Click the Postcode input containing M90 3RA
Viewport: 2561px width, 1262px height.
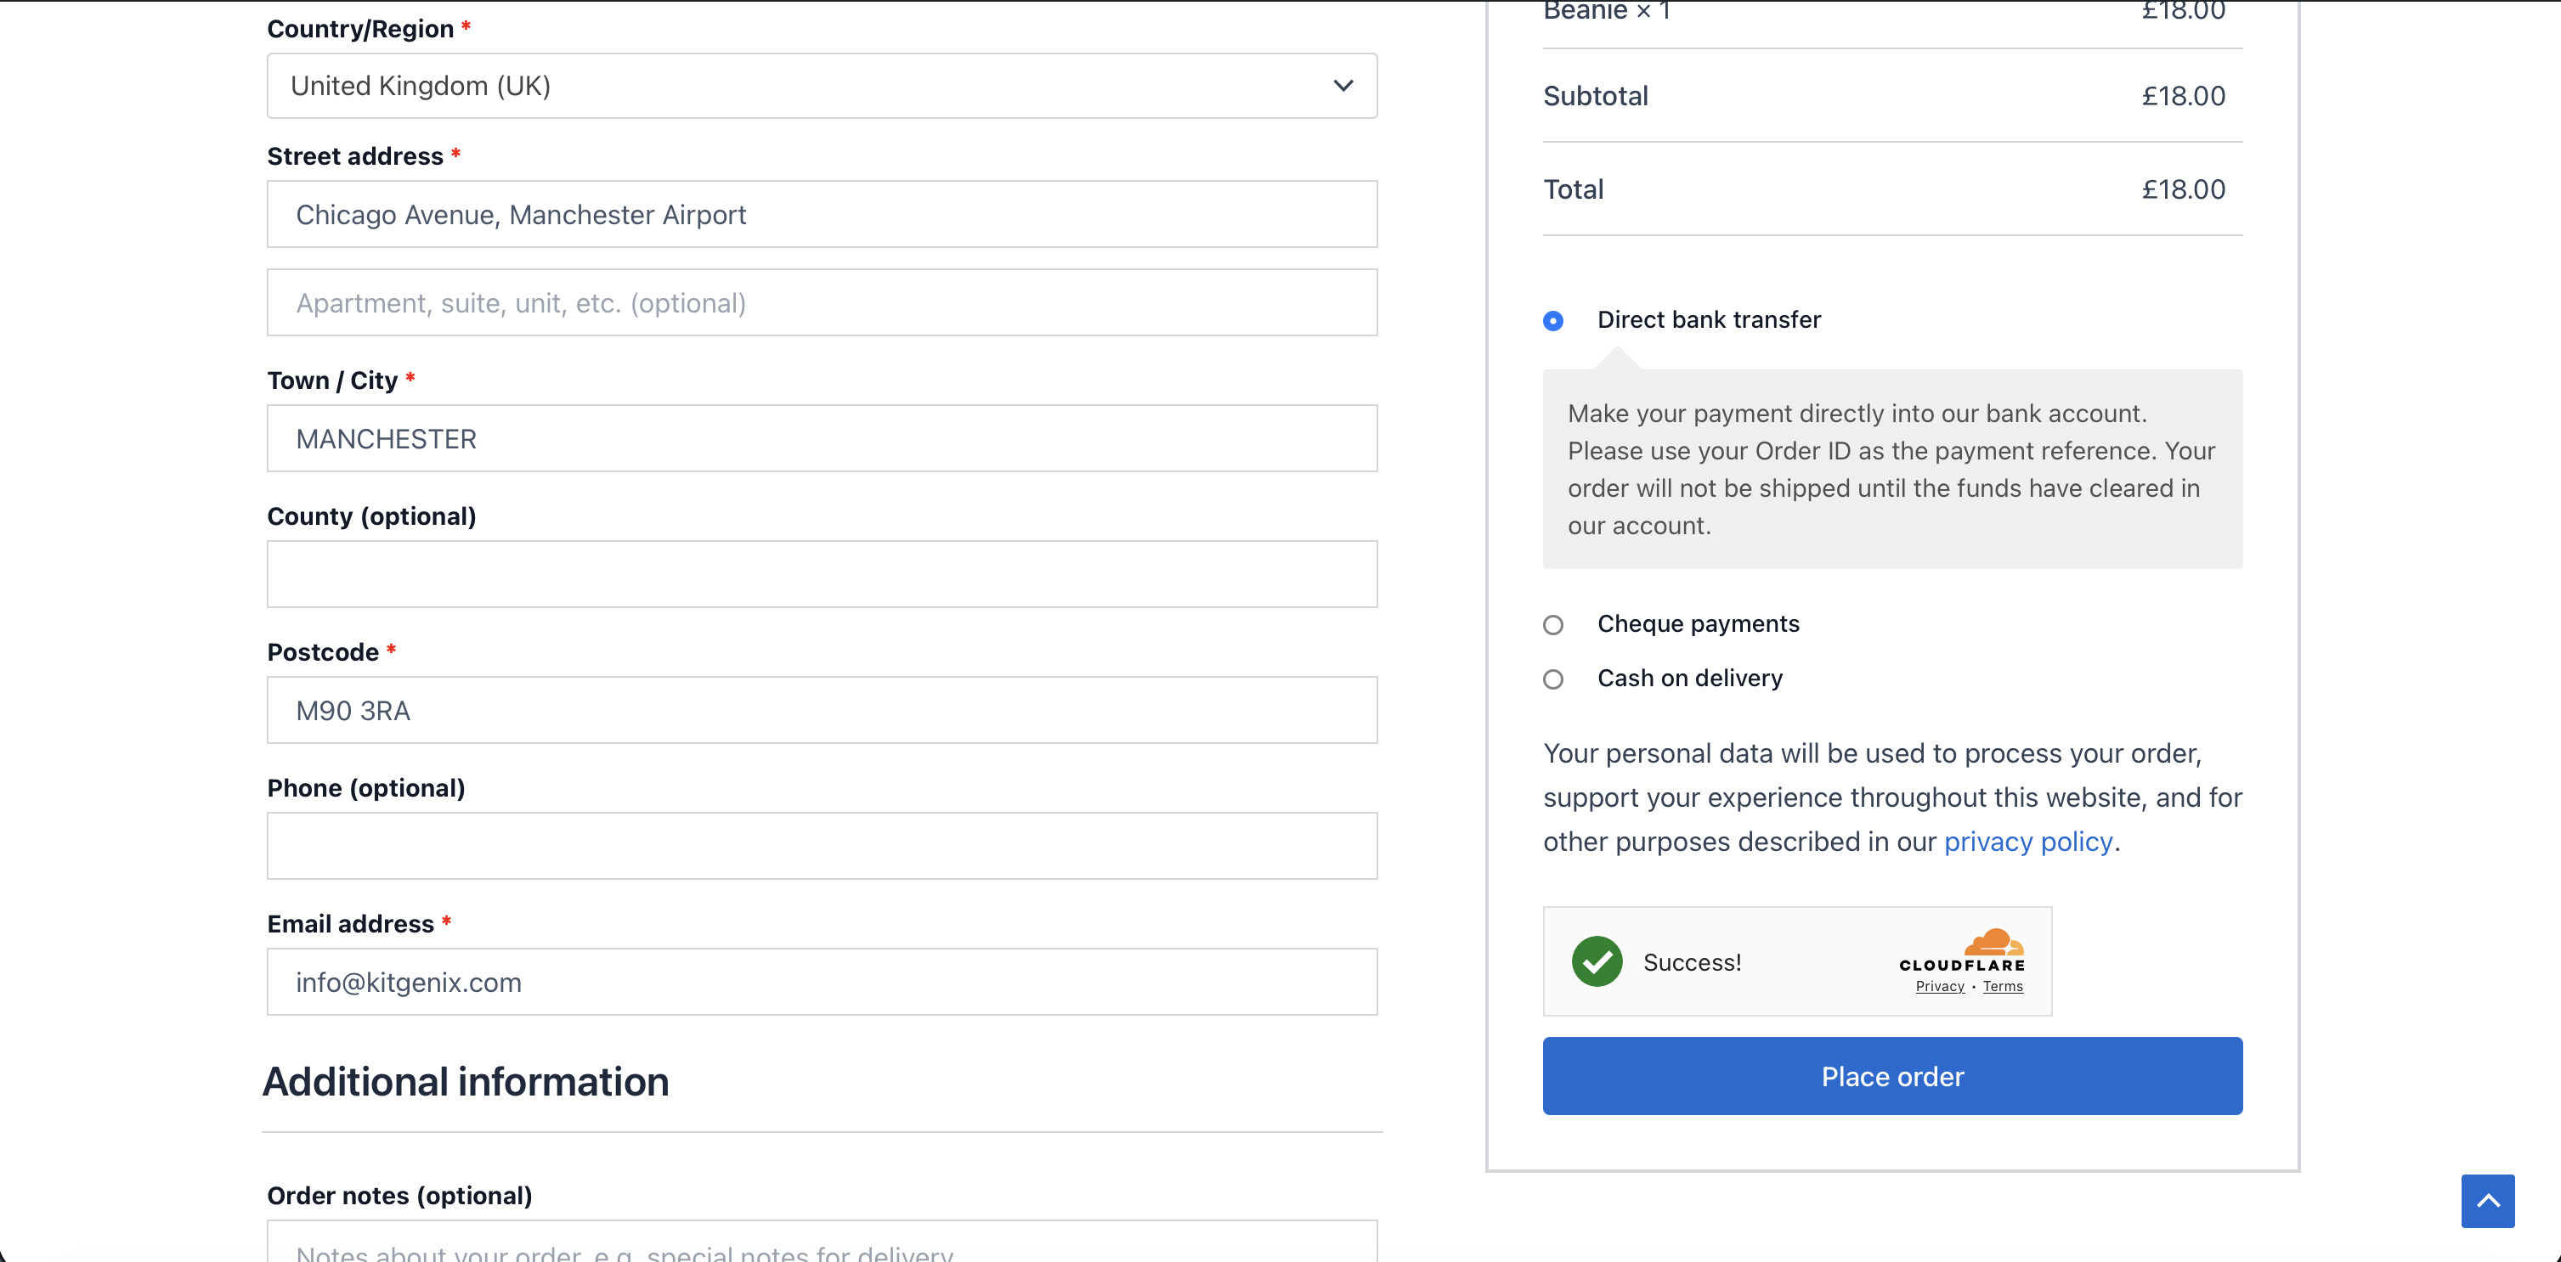point(821,711)
